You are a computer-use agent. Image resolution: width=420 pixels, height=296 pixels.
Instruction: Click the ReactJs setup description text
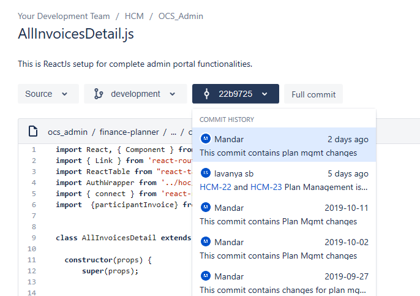pos(135,64)
